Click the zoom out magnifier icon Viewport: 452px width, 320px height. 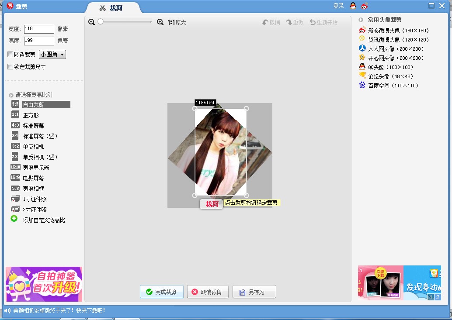click(x=91, y=22)
